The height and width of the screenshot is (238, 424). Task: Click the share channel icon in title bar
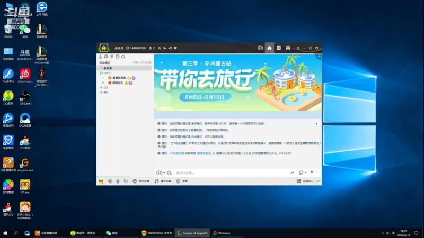[170, 48]
